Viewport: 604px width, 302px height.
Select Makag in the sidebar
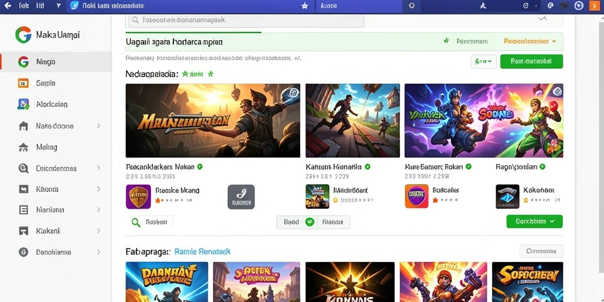[x=56, y=147]
